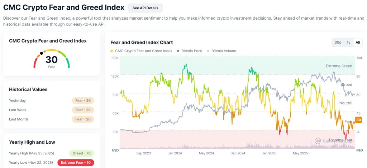367x168 pixels.
Task: Switch chart range to 30d
Action: pyautogui.click(x=338, y=43)
